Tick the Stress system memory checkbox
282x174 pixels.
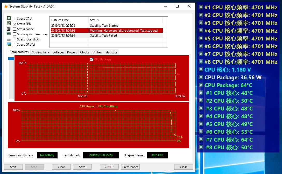click(15, 34)
